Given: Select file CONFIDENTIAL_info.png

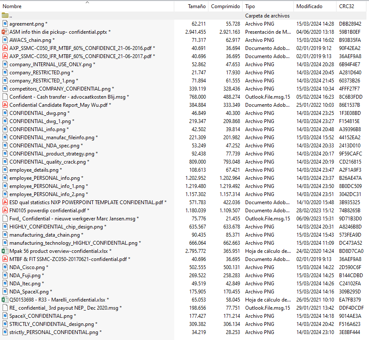Looking at the screenshot, I should (x=37, y=129).
